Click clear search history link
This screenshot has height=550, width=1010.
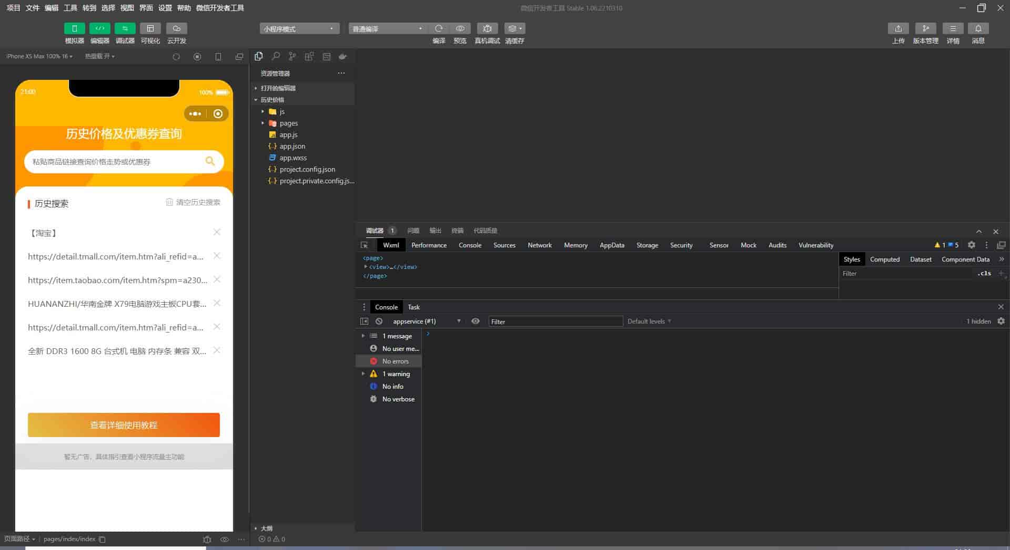[193, 202]
